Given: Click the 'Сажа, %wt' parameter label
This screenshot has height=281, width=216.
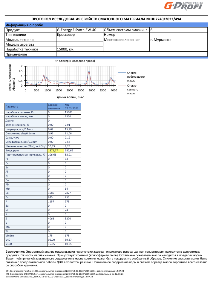Looking at the screenshot, I should 12,138.
